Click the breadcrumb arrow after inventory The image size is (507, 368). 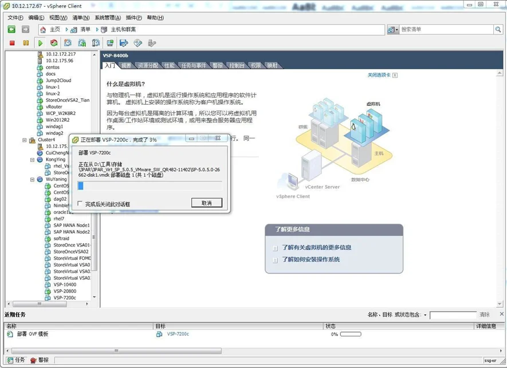(97, 29)
